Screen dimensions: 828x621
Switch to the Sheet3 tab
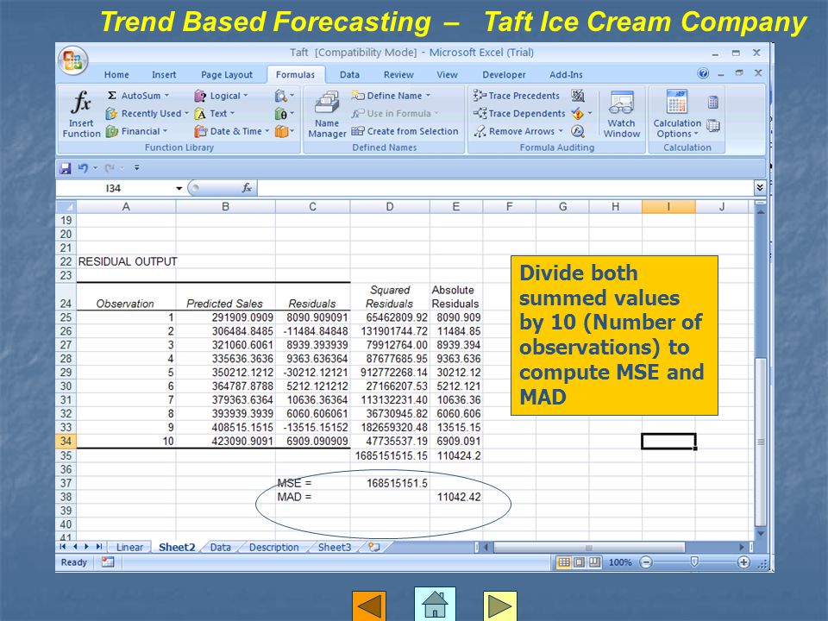click(x=335, y=548)
